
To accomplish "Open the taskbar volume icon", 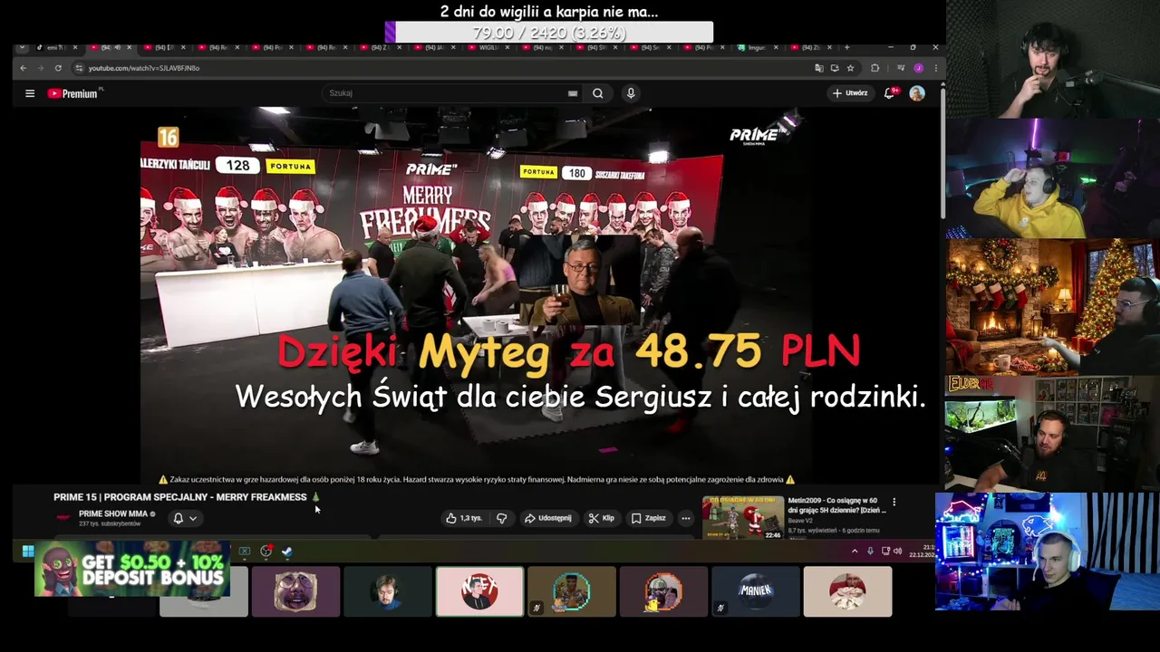I will pos(898,551).
